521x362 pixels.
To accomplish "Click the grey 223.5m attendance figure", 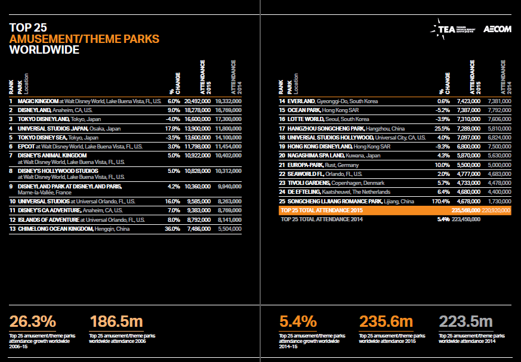I will (465, 321).
